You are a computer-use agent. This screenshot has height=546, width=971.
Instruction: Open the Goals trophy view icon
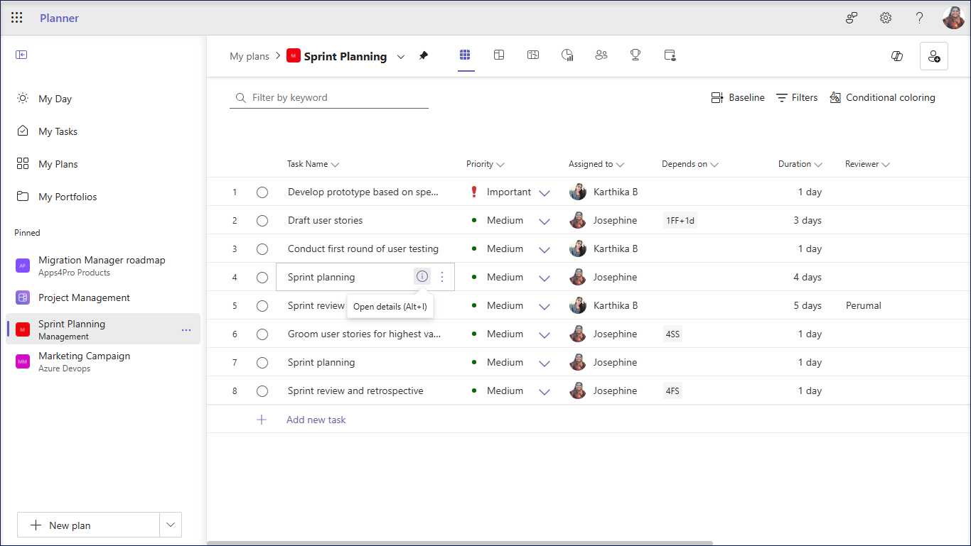[635, 55]
